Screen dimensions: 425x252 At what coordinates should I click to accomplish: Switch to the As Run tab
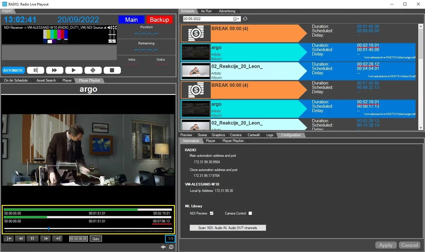(x=206, y=11)
